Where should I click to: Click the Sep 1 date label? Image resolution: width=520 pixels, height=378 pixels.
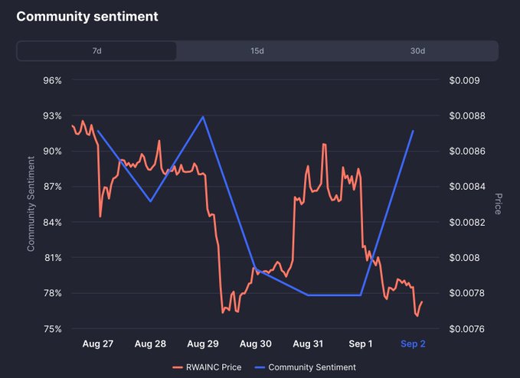click(x=361, y=344)
